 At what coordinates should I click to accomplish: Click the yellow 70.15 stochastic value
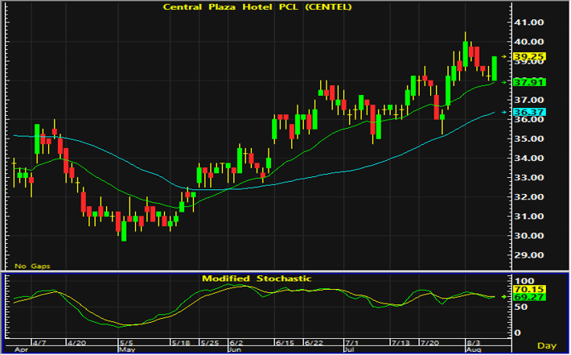pyautogui.click(x=529, y=290)
